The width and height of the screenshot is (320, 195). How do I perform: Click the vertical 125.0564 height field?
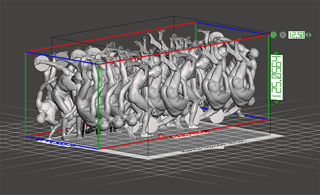(x=277, y=77)
